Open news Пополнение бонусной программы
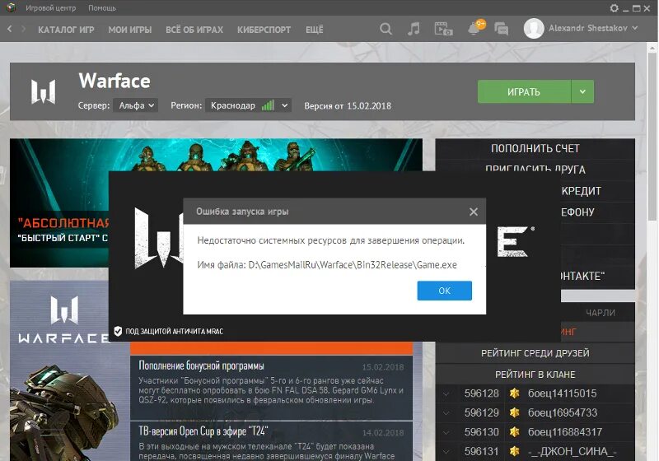The image size is (659, 461). (x=201, y=366)
